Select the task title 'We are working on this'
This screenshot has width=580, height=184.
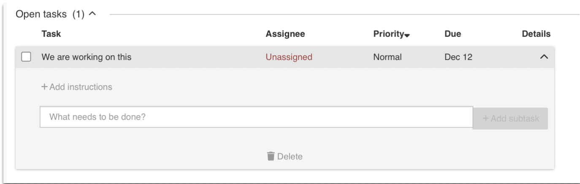pyautogui.click(x=86, y=57)
